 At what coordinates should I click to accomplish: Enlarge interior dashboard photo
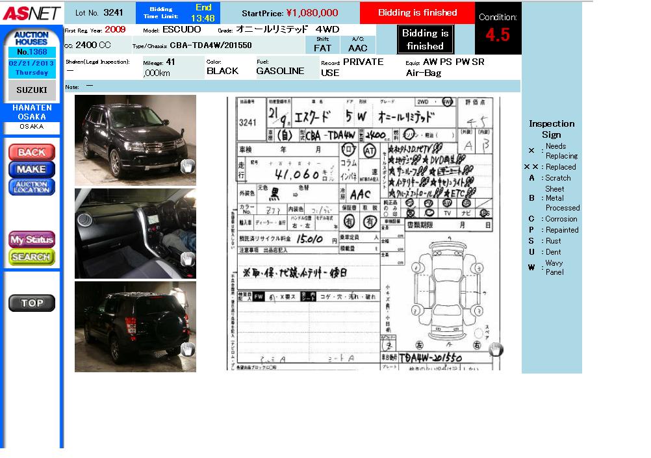click(135, 233)
